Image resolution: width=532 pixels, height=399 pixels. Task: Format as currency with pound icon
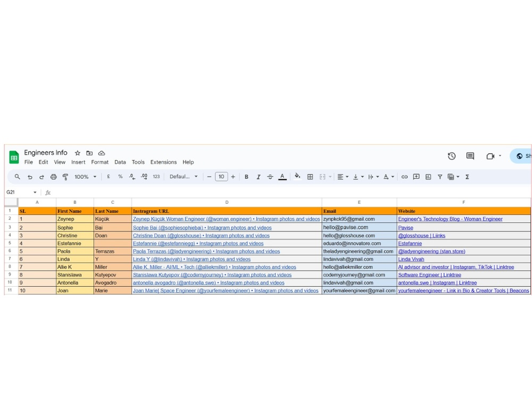pos(108,177)
